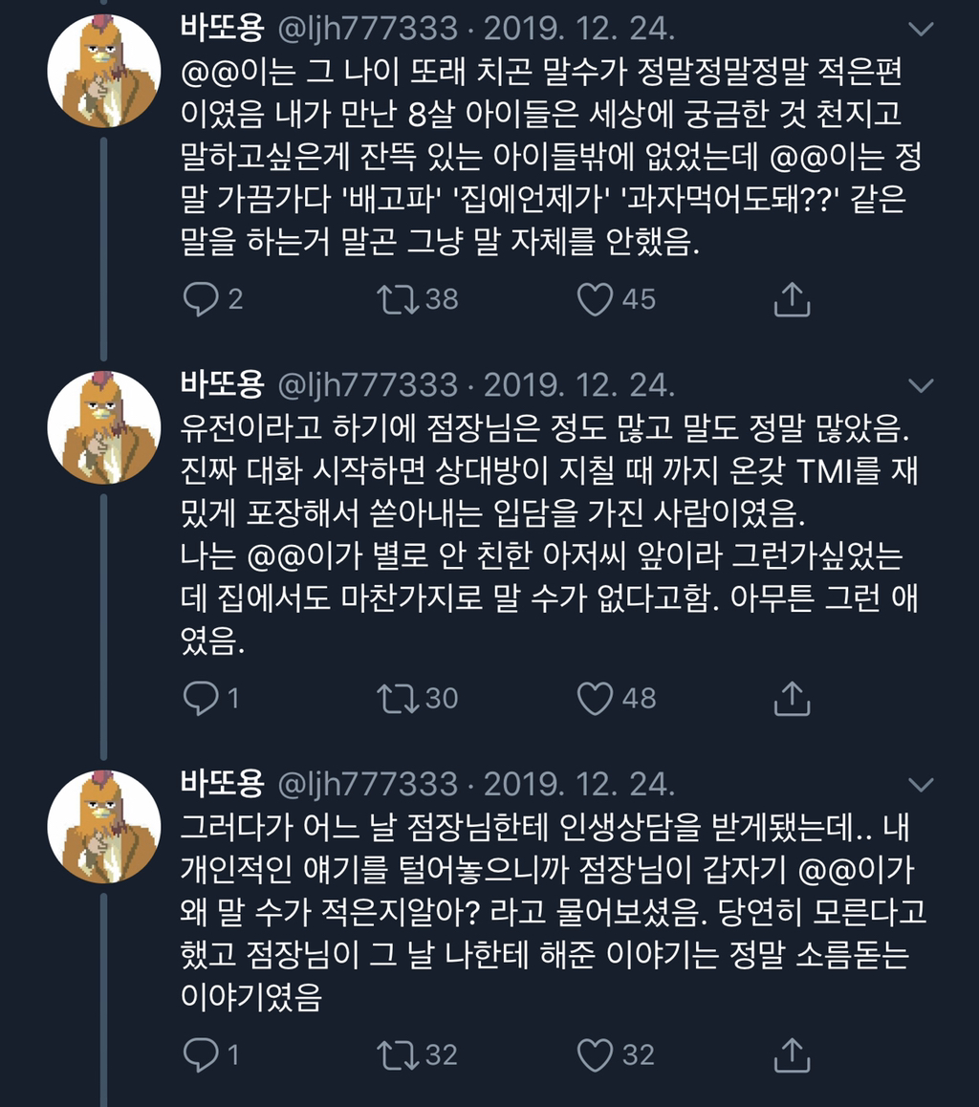Tap the third tweet's profile avatar

(x=103, y=827)
